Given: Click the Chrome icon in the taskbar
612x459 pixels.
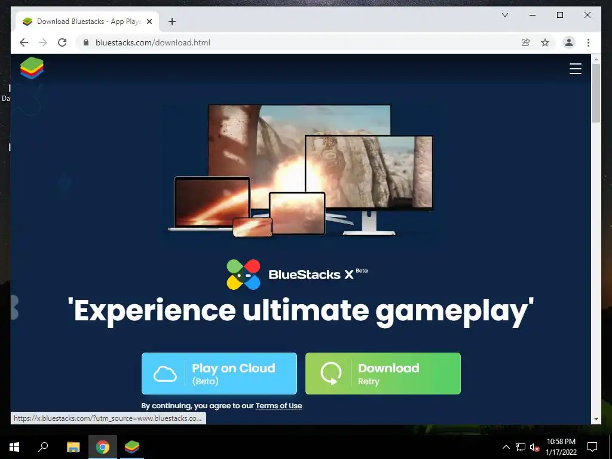Looking at the screenshot, I should click(103, 447).
